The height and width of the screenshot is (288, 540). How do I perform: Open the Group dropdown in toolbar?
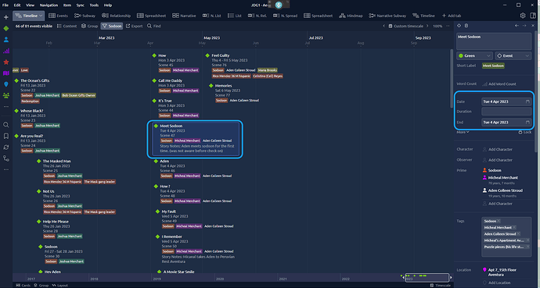point(89,26)
